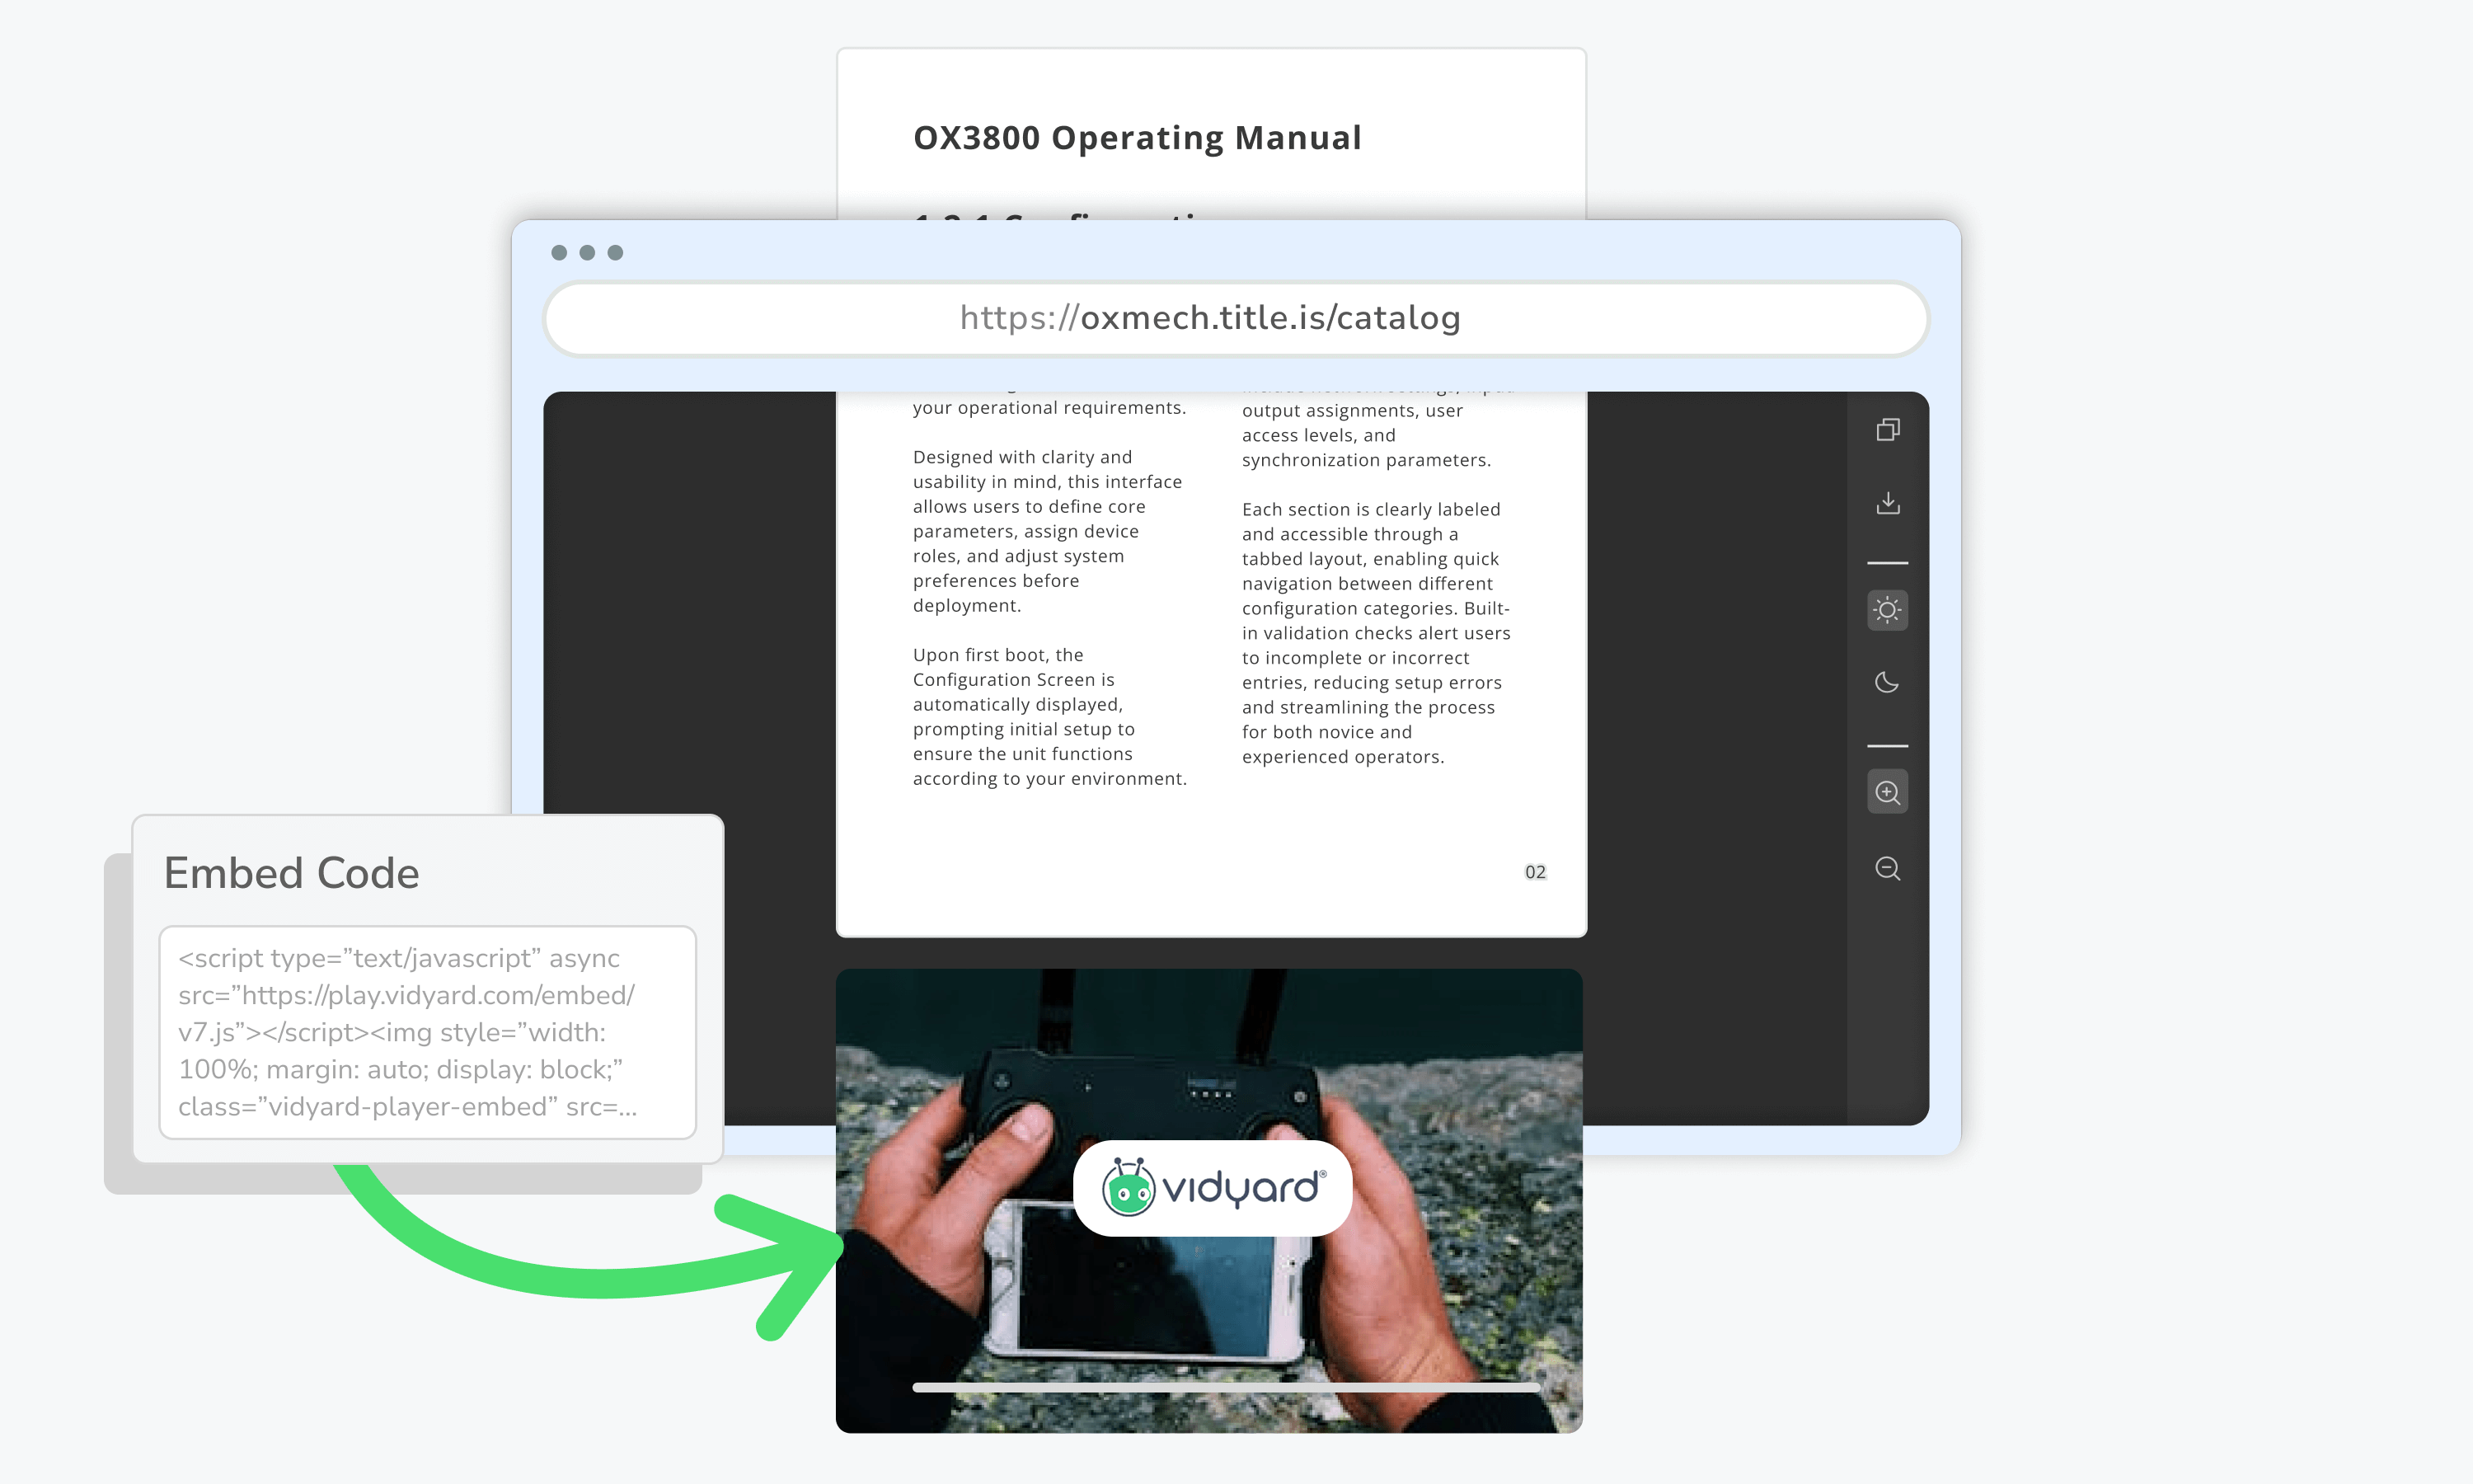
Task: Click the video progress bar
Action: (x=1227, y=1387)
